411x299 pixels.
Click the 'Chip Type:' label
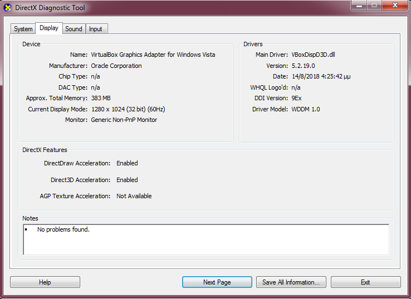[73, 76]
